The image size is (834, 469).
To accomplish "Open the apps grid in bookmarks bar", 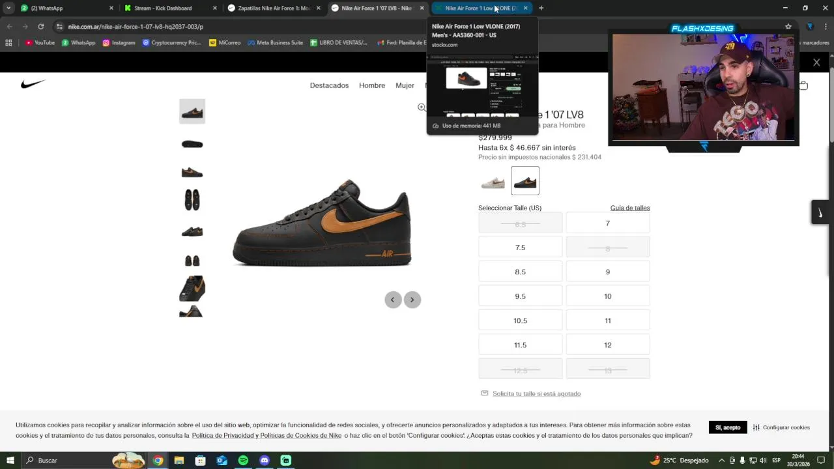I will [8, 43].
